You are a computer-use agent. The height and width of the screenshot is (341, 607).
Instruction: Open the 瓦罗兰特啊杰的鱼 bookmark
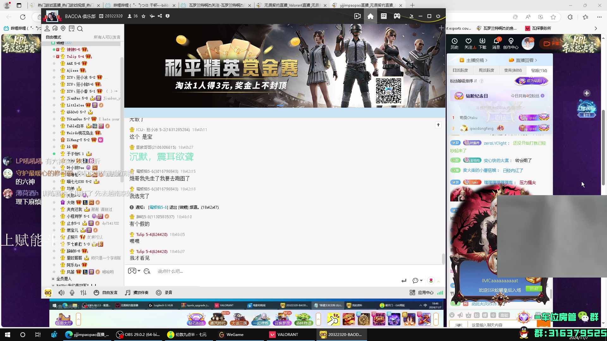pos(497,28)
